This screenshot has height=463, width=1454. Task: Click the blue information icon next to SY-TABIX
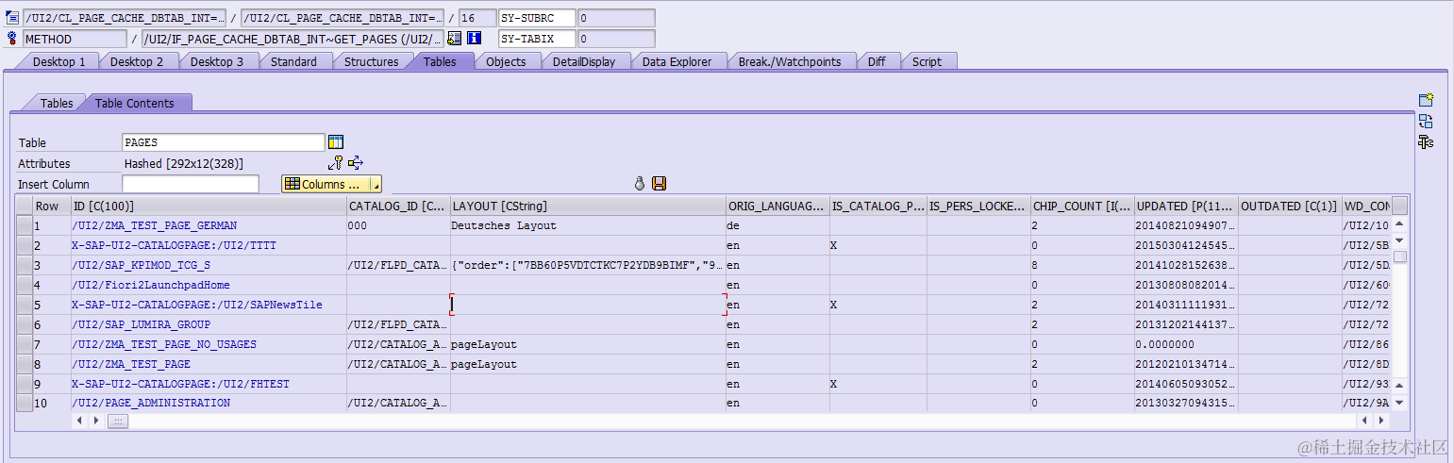coord(475,39)
